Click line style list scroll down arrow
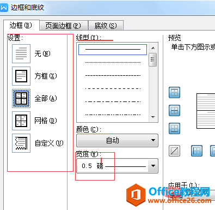215x210 pixels. point(153,117)
